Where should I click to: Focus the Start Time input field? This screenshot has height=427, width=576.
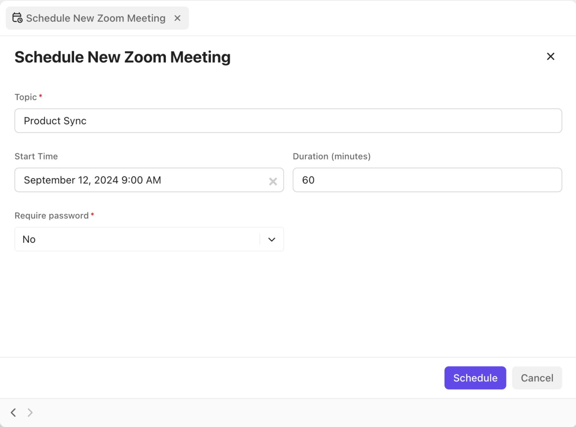point(123,180)
